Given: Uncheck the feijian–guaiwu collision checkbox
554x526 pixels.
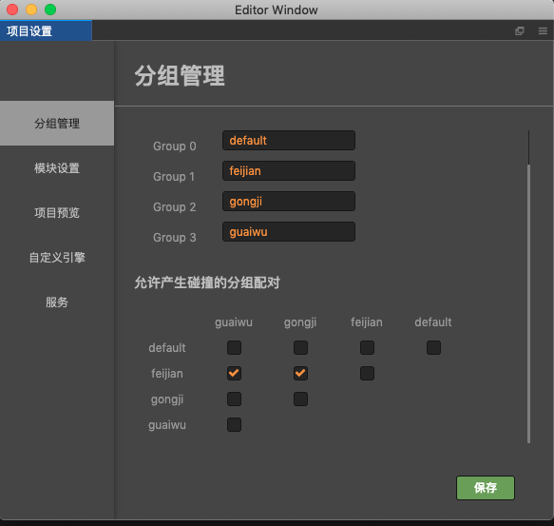Looking at the screenshot, I should 234,373.
